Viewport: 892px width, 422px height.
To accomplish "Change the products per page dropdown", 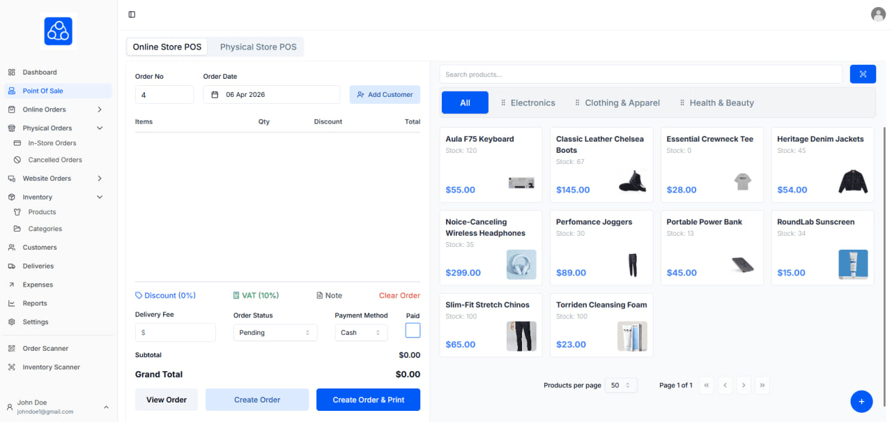I will tap(621, 385).
